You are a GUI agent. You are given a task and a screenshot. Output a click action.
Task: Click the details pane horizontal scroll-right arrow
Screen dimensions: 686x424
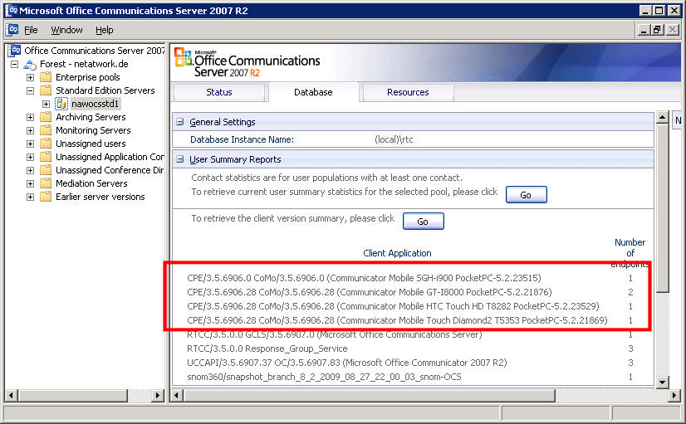(674, 396)
